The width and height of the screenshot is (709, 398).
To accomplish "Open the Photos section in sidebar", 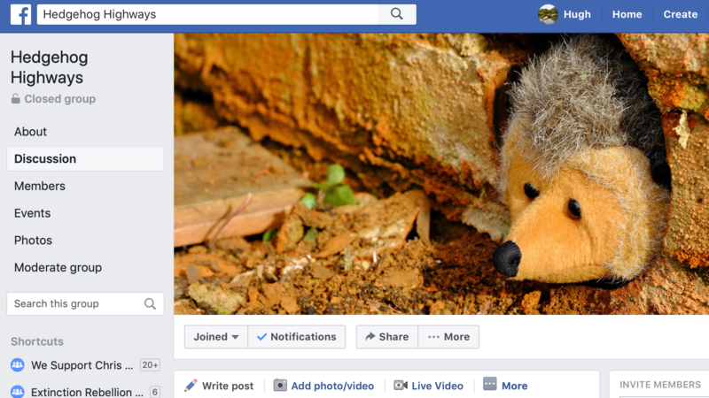I will [33, 241].
